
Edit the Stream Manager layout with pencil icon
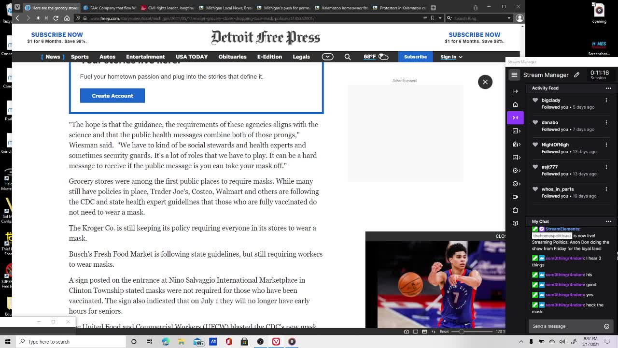point(576,75)
